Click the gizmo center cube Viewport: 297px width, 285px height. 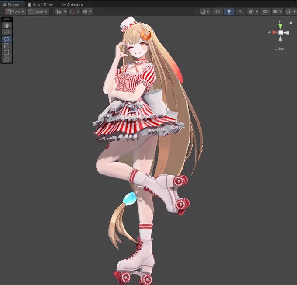(x=280, y=33)
